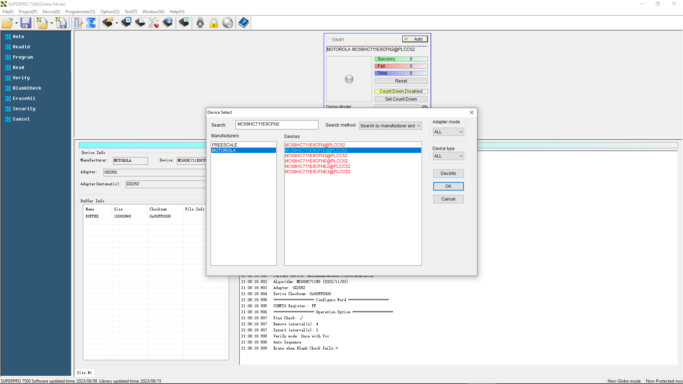Select MOTOROLA in Manufacturers list
Screen dimensions: 683x384
tap(243, 150)
